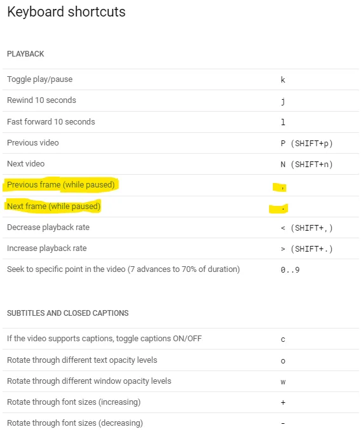
Task: Click the Keyboard shortcuts heading
Action: point(67,12)
